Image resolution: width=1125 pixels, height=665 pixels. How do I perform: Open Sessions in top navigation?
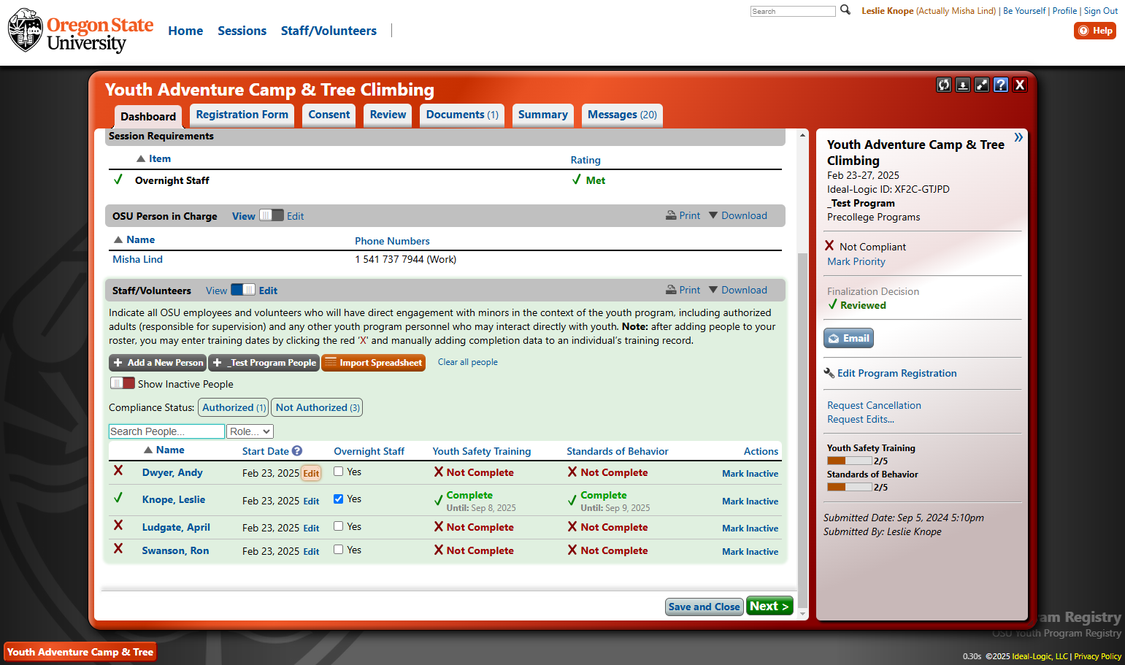242,31
